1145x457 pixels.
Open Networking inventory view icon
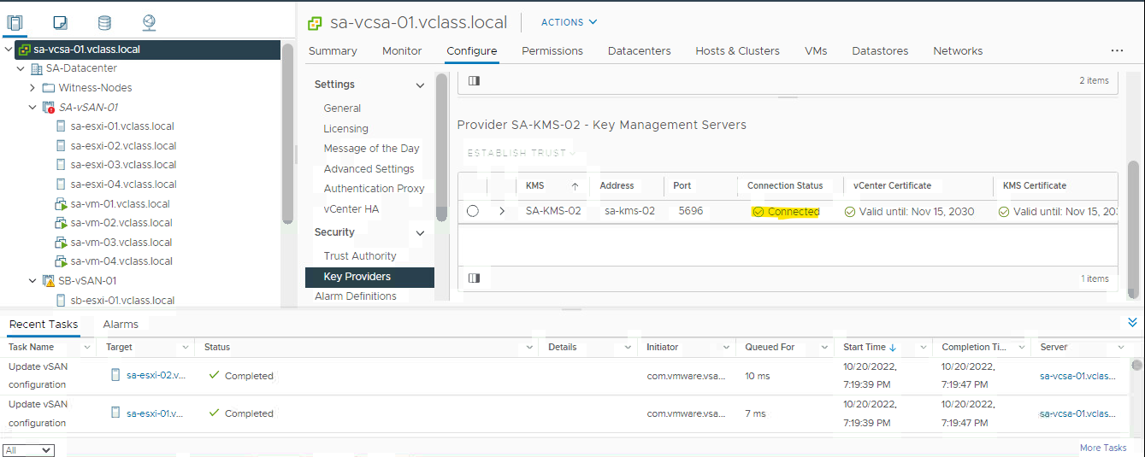149,23
